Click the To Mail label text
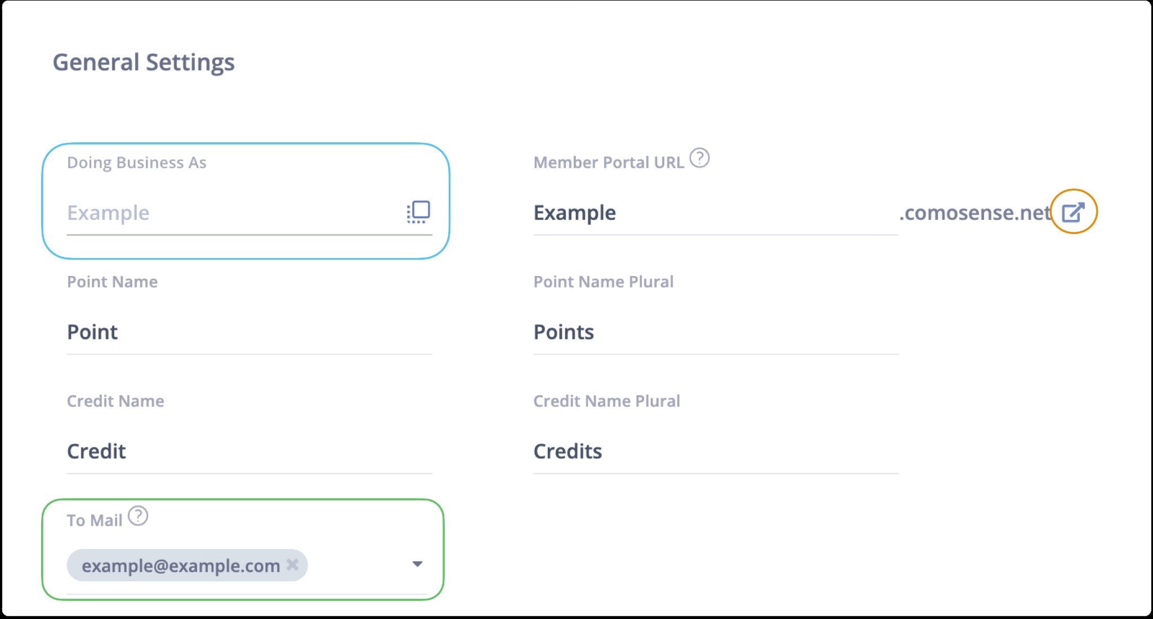1153x619 pixels. pyautogui.click(x=95, y=521)
